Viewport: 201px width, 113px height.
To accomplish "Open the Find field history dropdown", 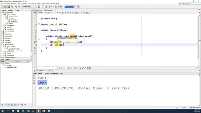I will coord(56,68).
